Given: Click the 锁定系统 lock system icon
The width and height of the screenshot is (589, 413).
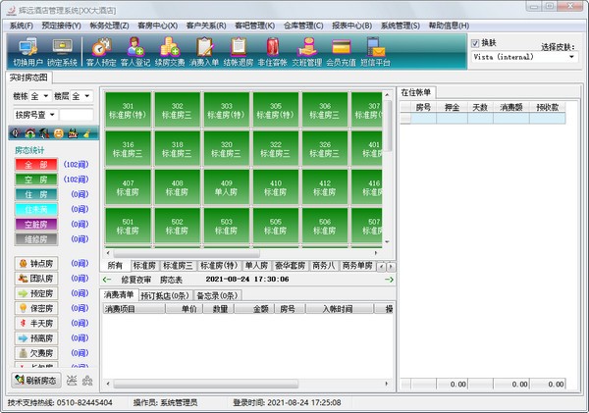Looking at the screenshot, I should tap(63, 50).
